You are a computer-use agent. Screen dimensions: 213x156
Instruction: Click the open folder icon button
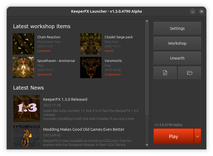click(190, 73)
